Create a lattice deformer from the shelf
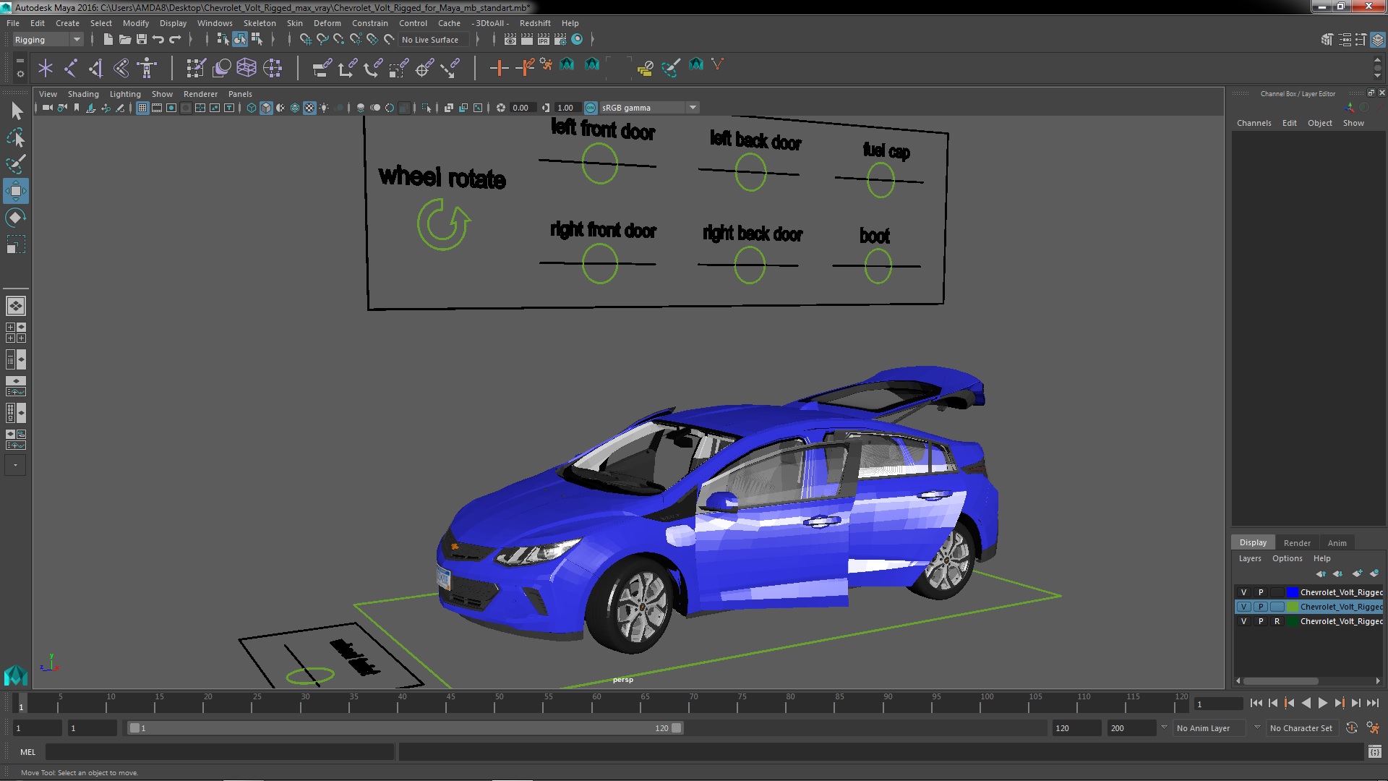1388x781 pixels. [x=247, y=68]
